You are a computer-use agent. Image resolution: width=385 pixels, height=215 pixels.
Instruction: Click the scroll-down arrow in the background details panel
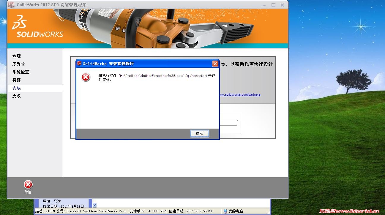[x=94, y=205]
